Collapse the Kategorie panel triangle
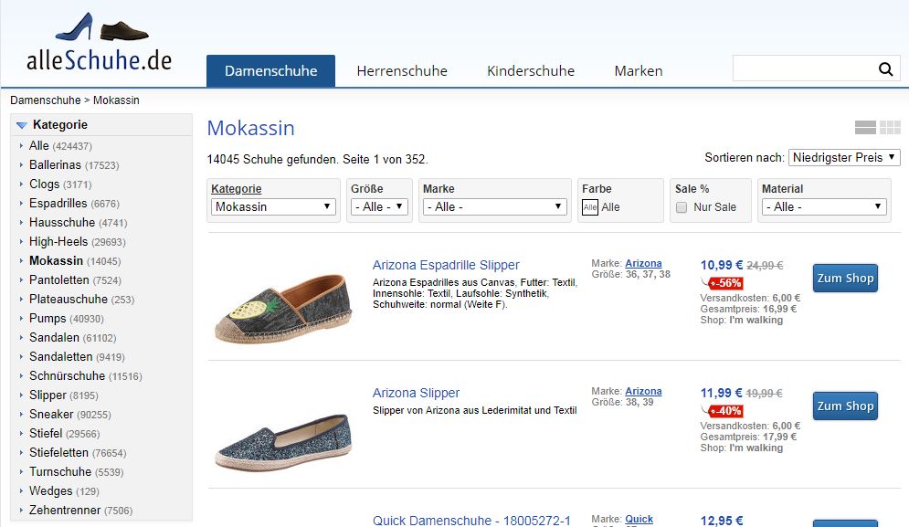 tap(21, 125)
